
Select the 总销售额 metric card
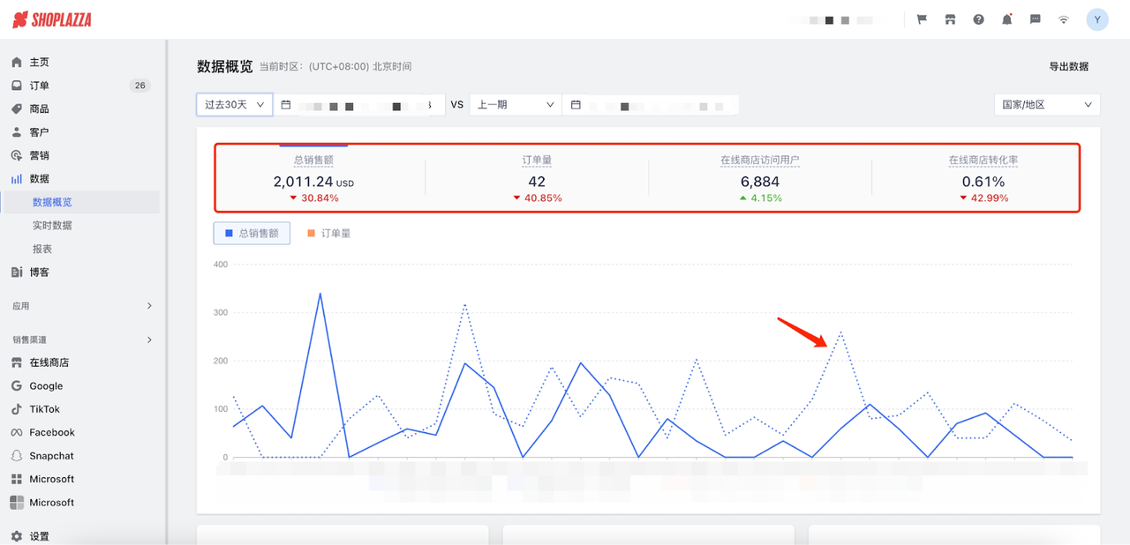(313, 179)
